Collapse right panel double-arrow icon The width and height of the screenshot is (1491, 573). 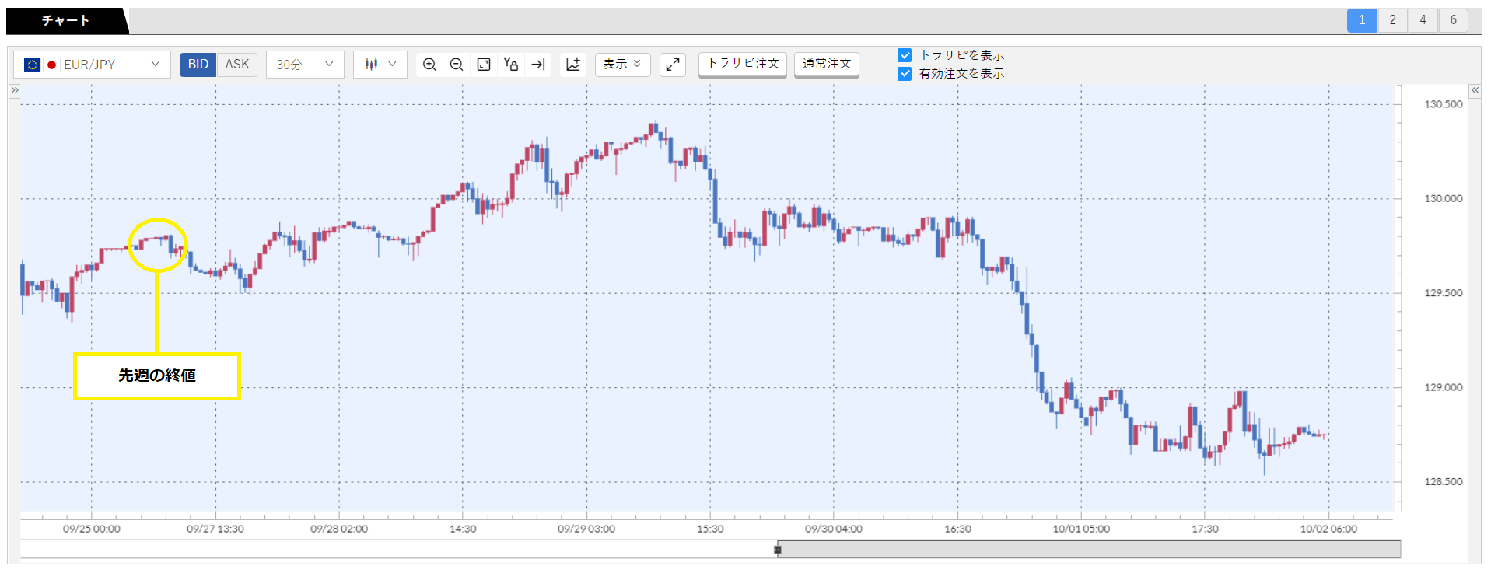tap(1475, 90)
